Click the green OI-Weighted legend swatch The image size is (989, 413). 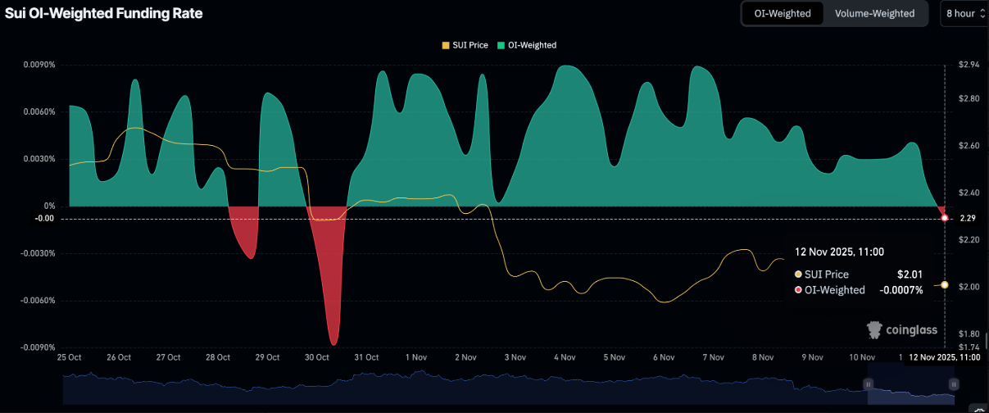(x=501, y=45)
